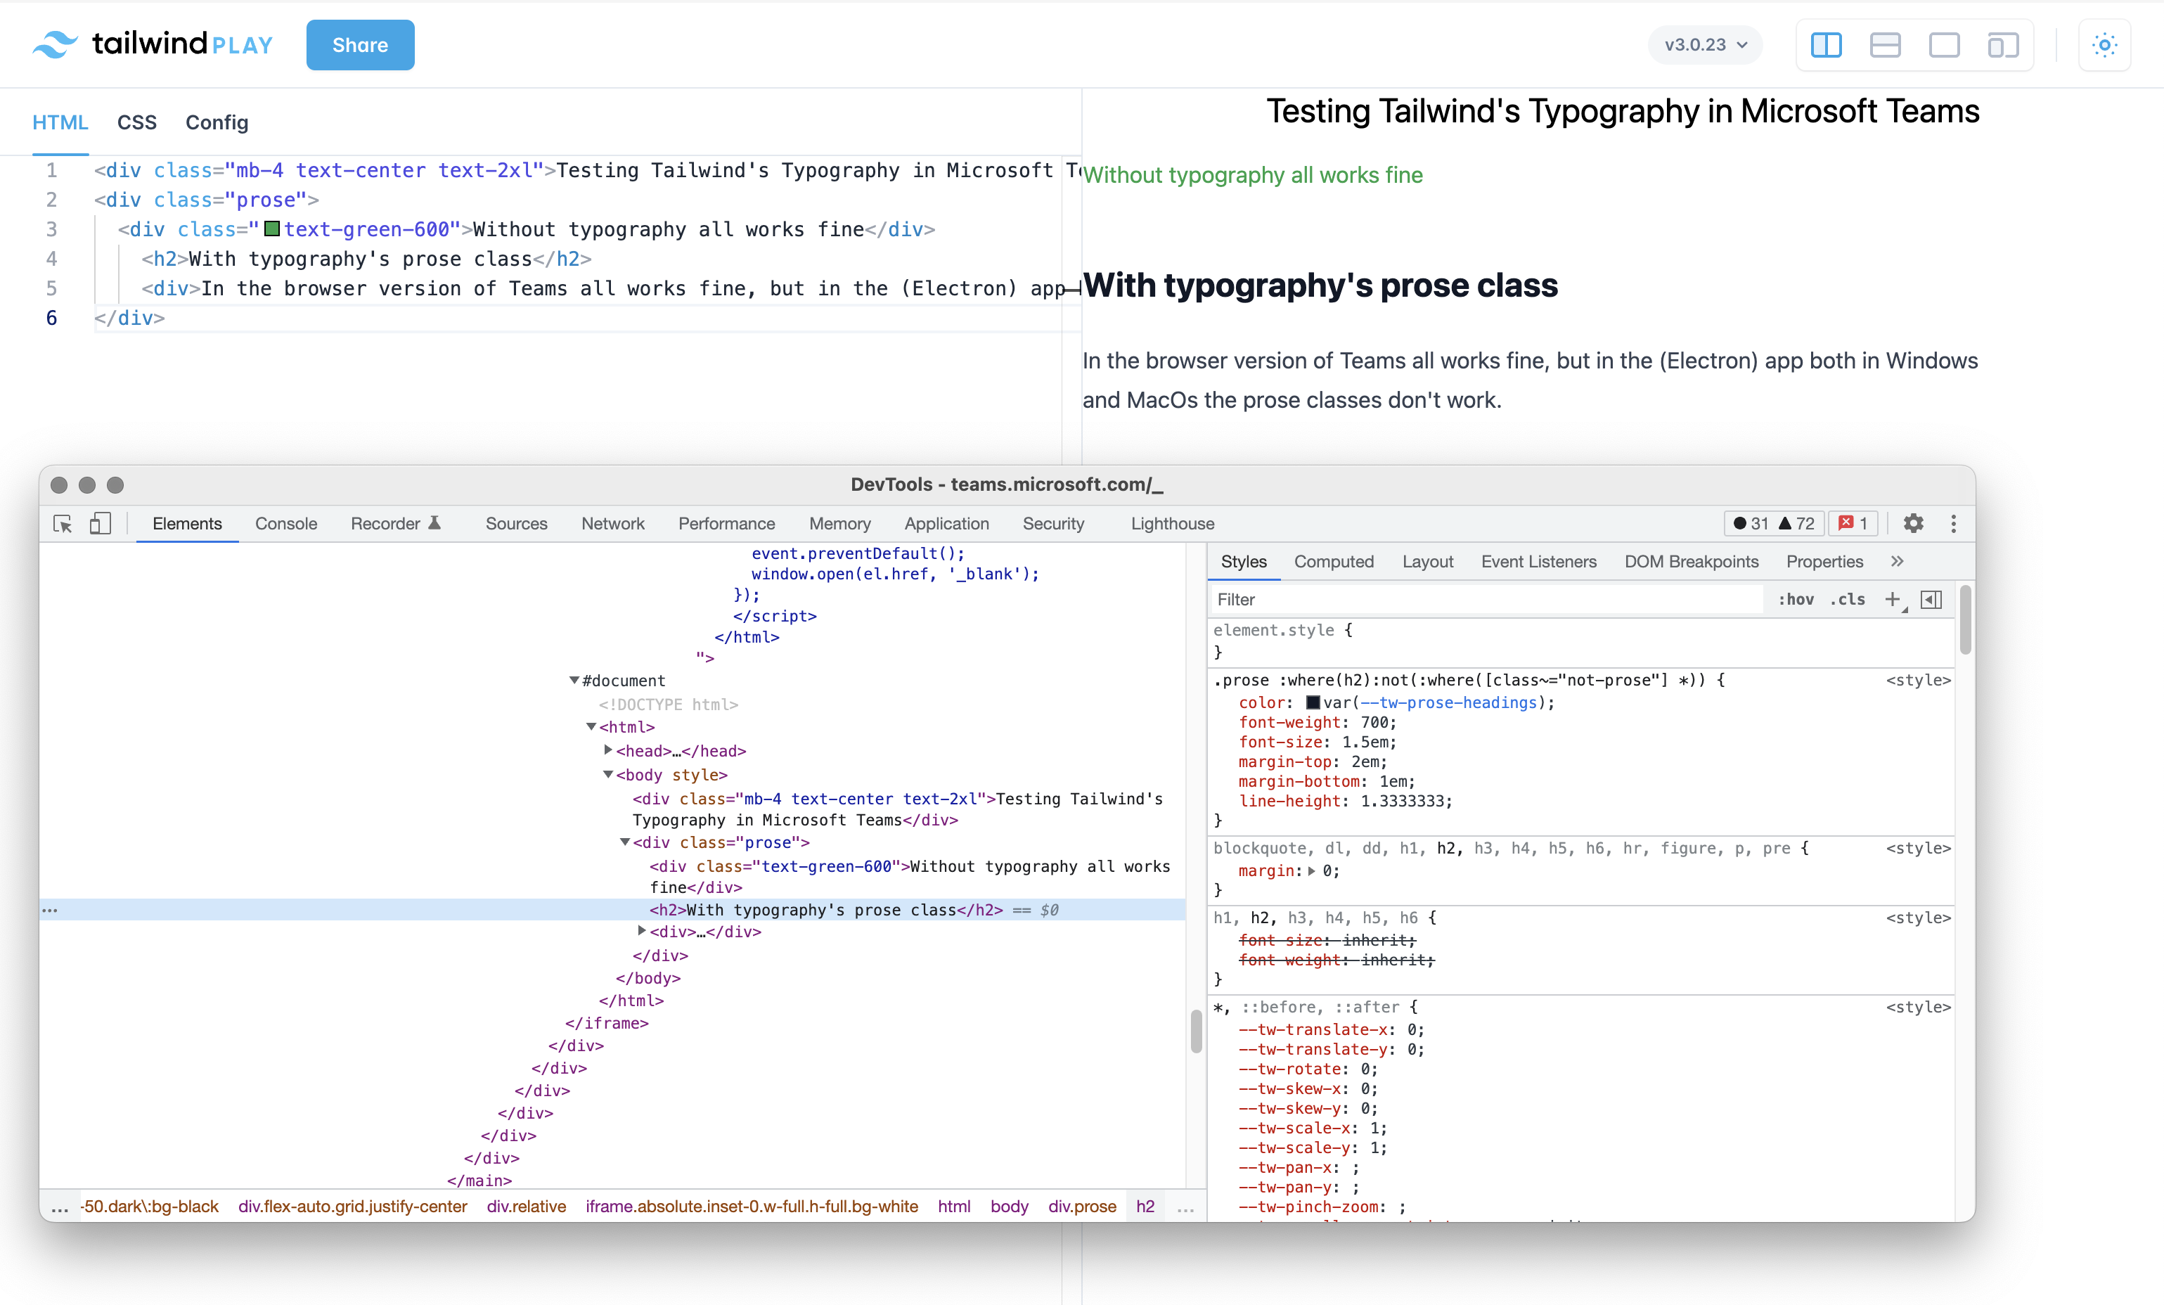Screen dimensions: 2164x1305
Task: Click the --tw-prose-headings variable link
Action: pos(1449,702)
